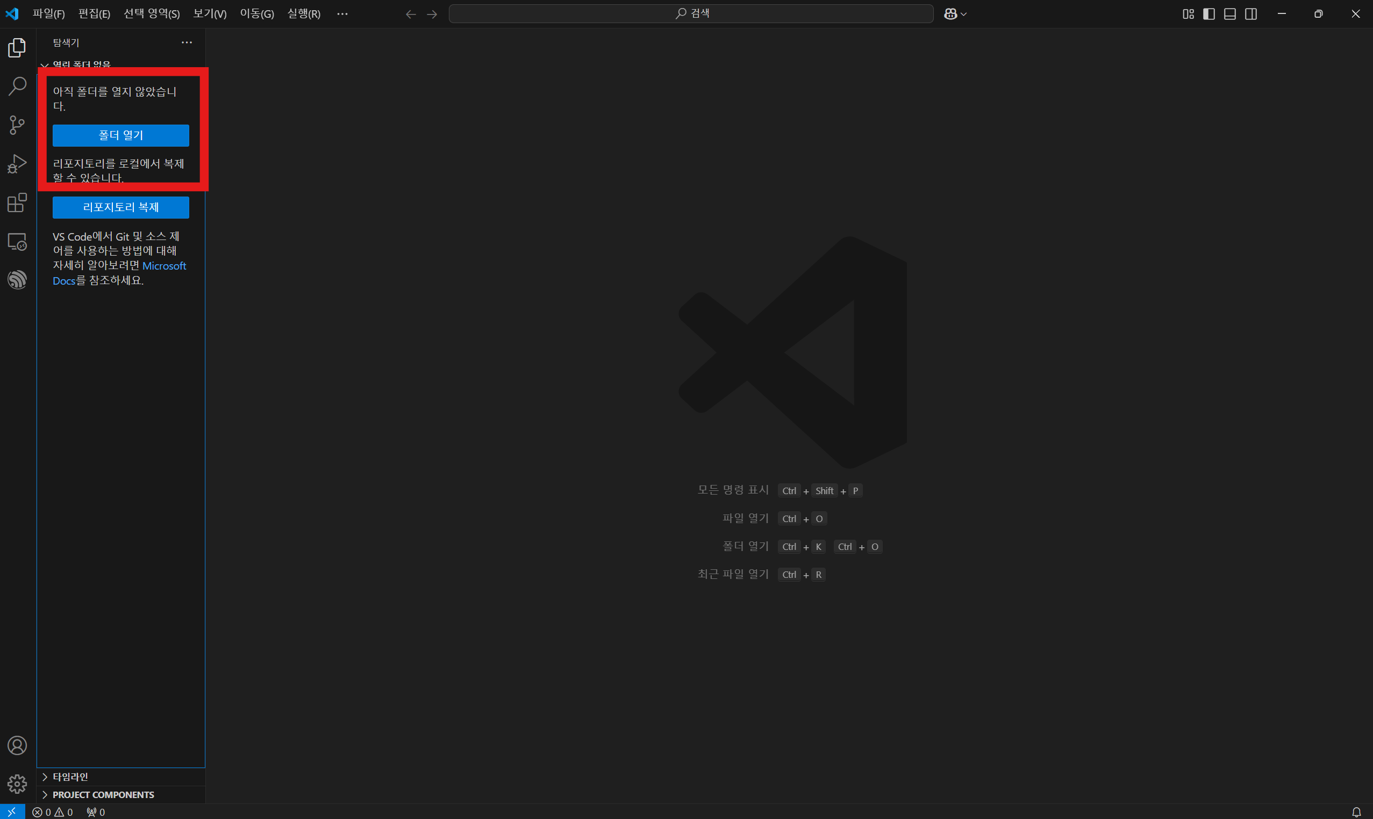Expand the PROJECT COMPONENTS section
This screenshot has width=1373, height=819.
tap(103, 795)
